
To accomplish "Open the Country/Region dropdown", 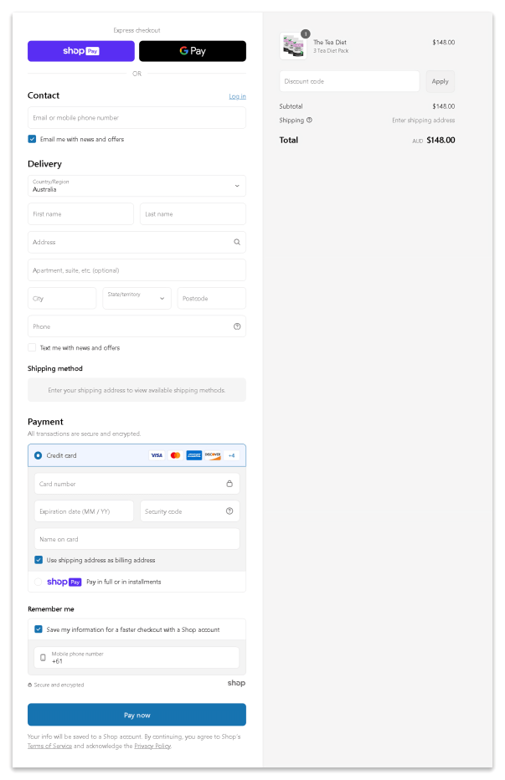I will [x=137, y=186].
